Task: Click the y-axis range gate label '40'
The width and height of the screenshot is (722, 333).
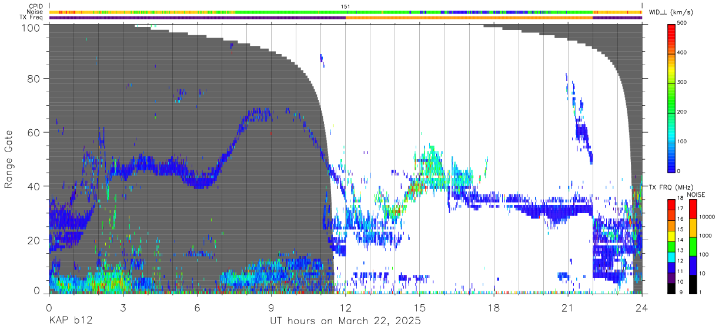Action: [35, 186]
